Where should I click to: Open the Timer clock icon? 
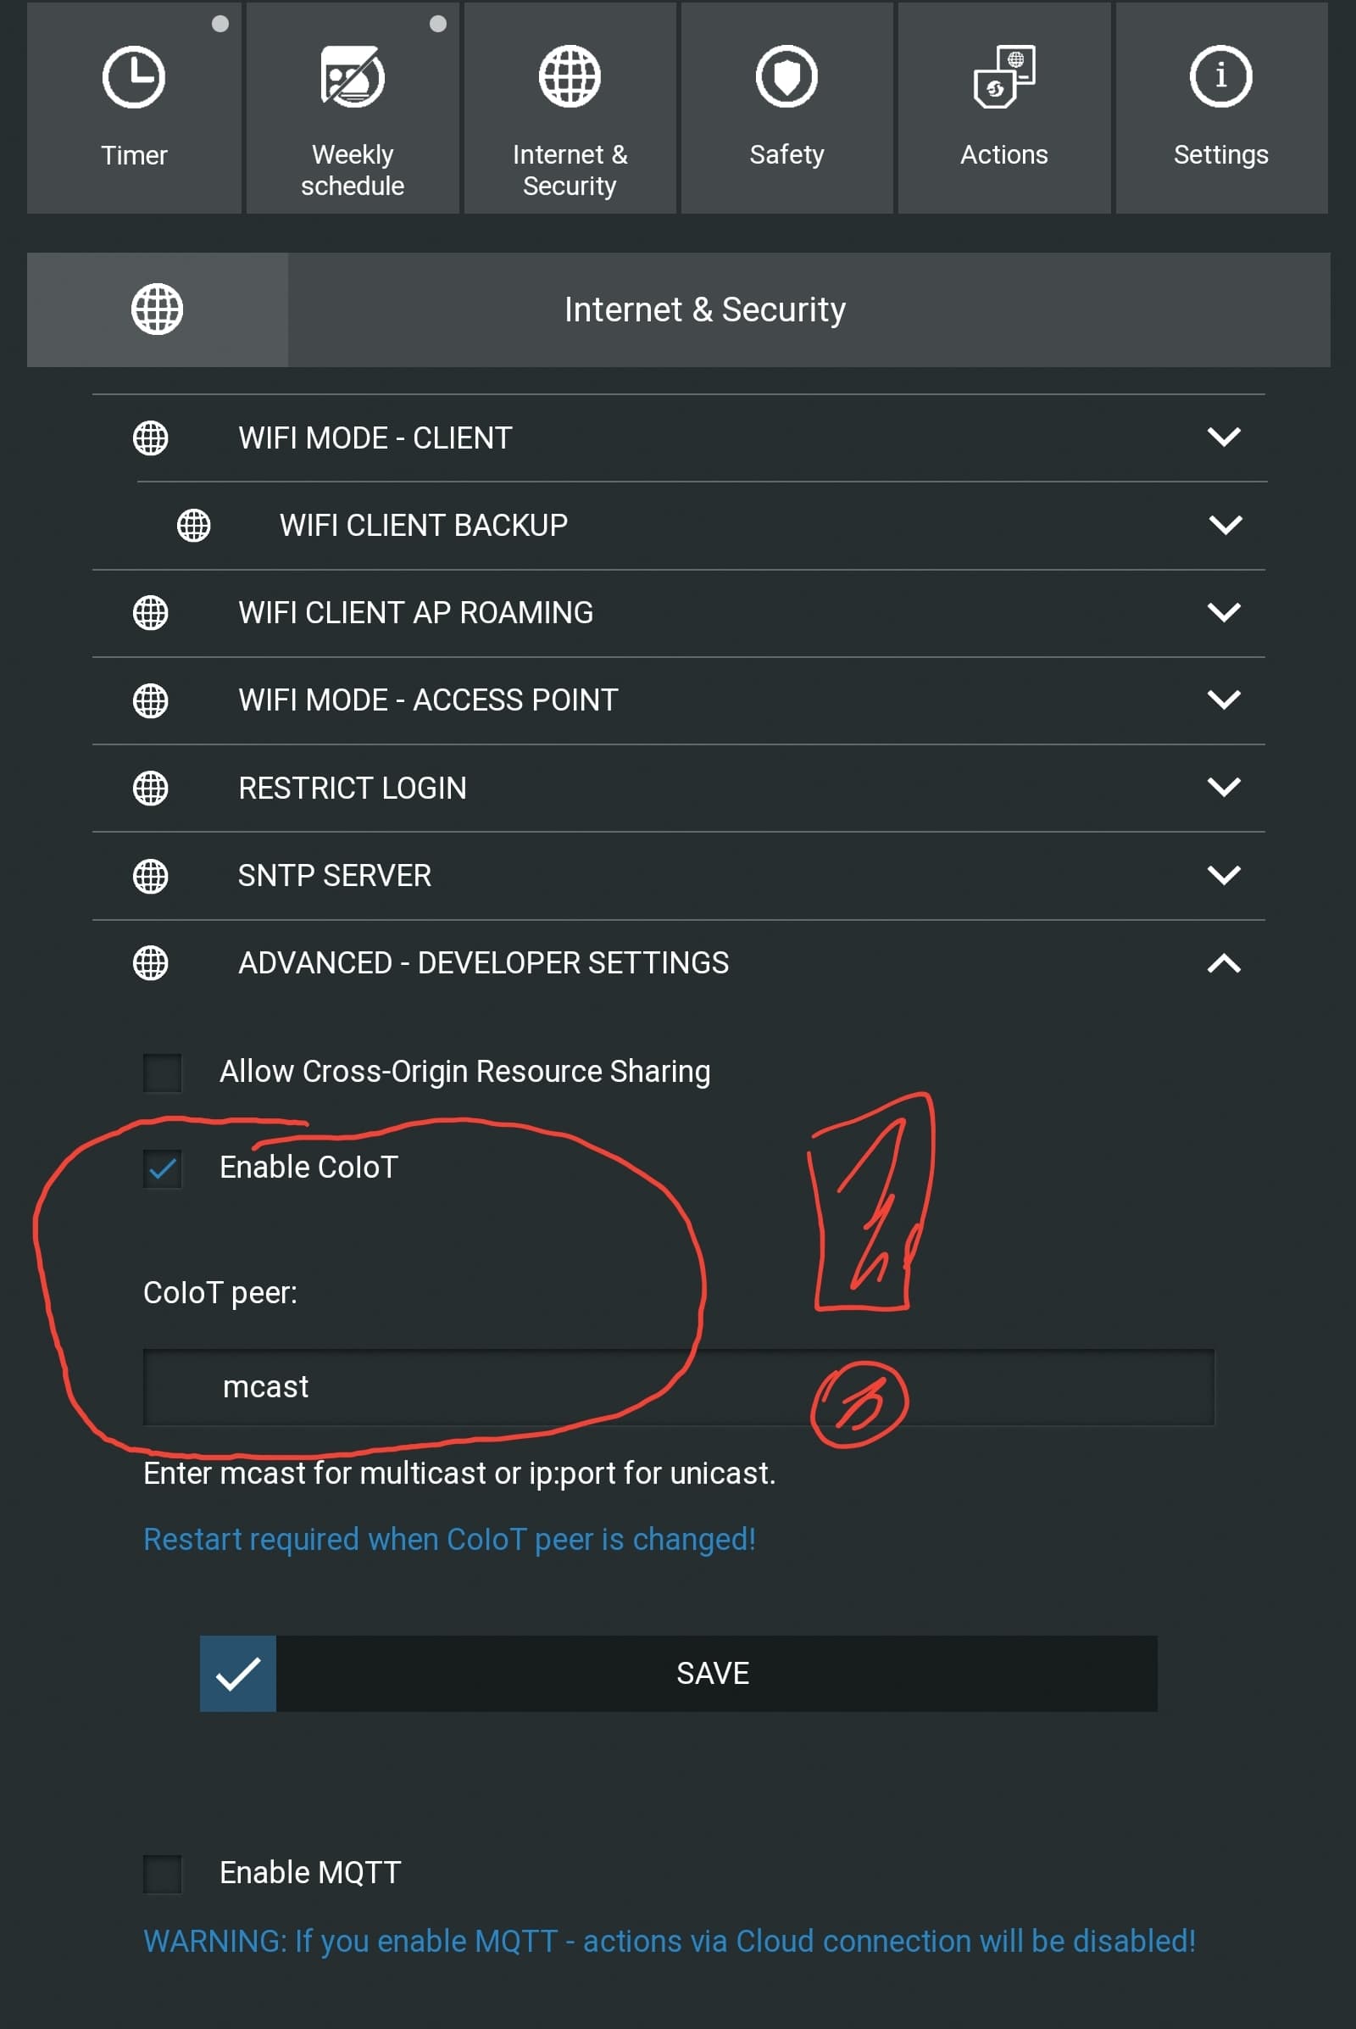click(x=133, y=78)
